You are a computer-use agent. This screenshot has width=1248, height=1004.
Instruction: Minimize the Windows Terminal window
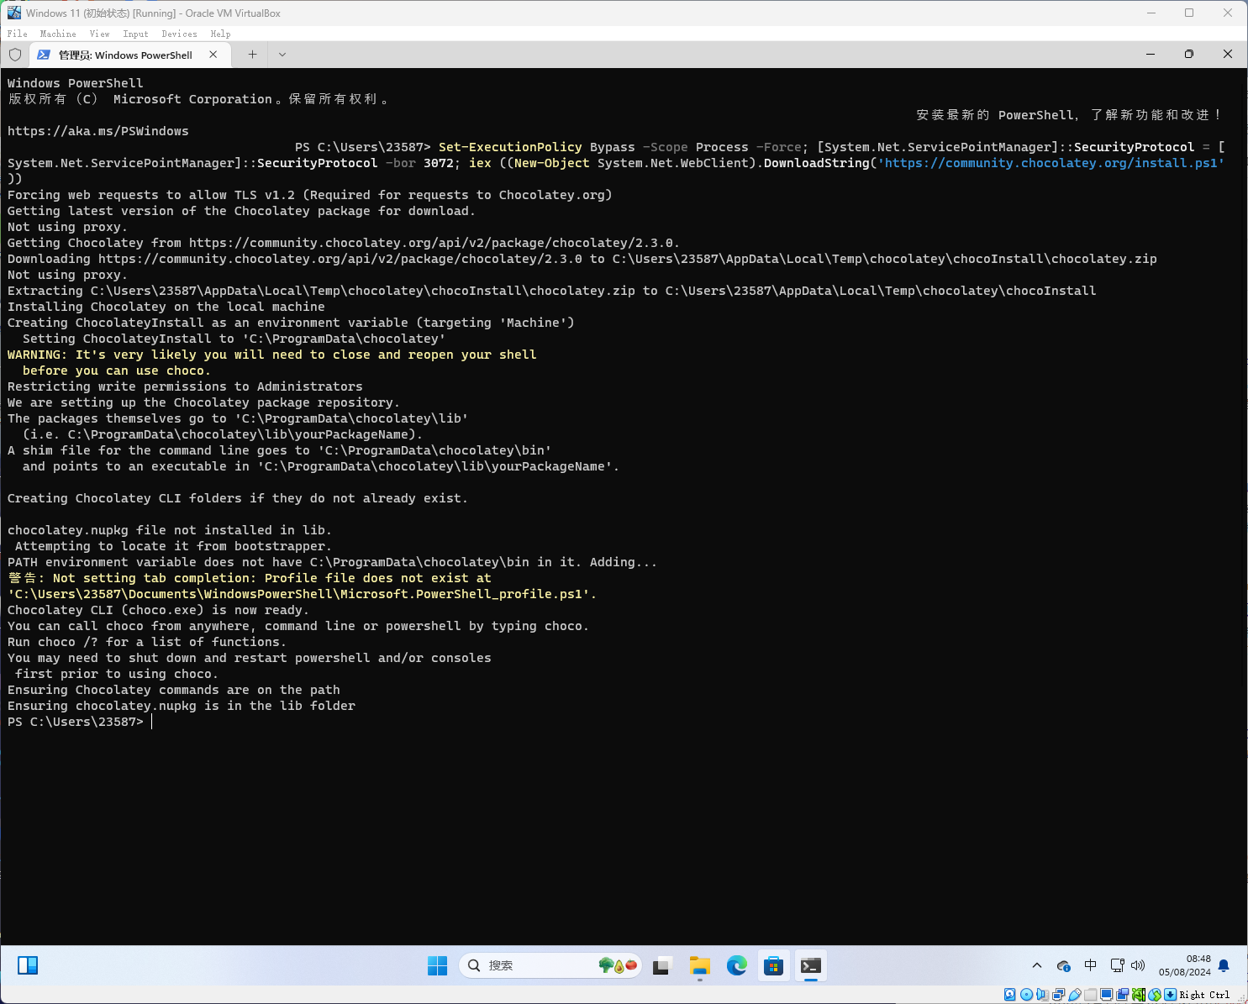pyautogui.click(x=1151, y=54)
